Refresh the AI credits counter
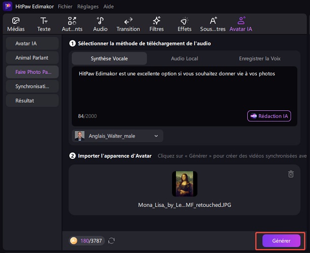The width and height of the screenshot is (310, 253). click(111, 241)
